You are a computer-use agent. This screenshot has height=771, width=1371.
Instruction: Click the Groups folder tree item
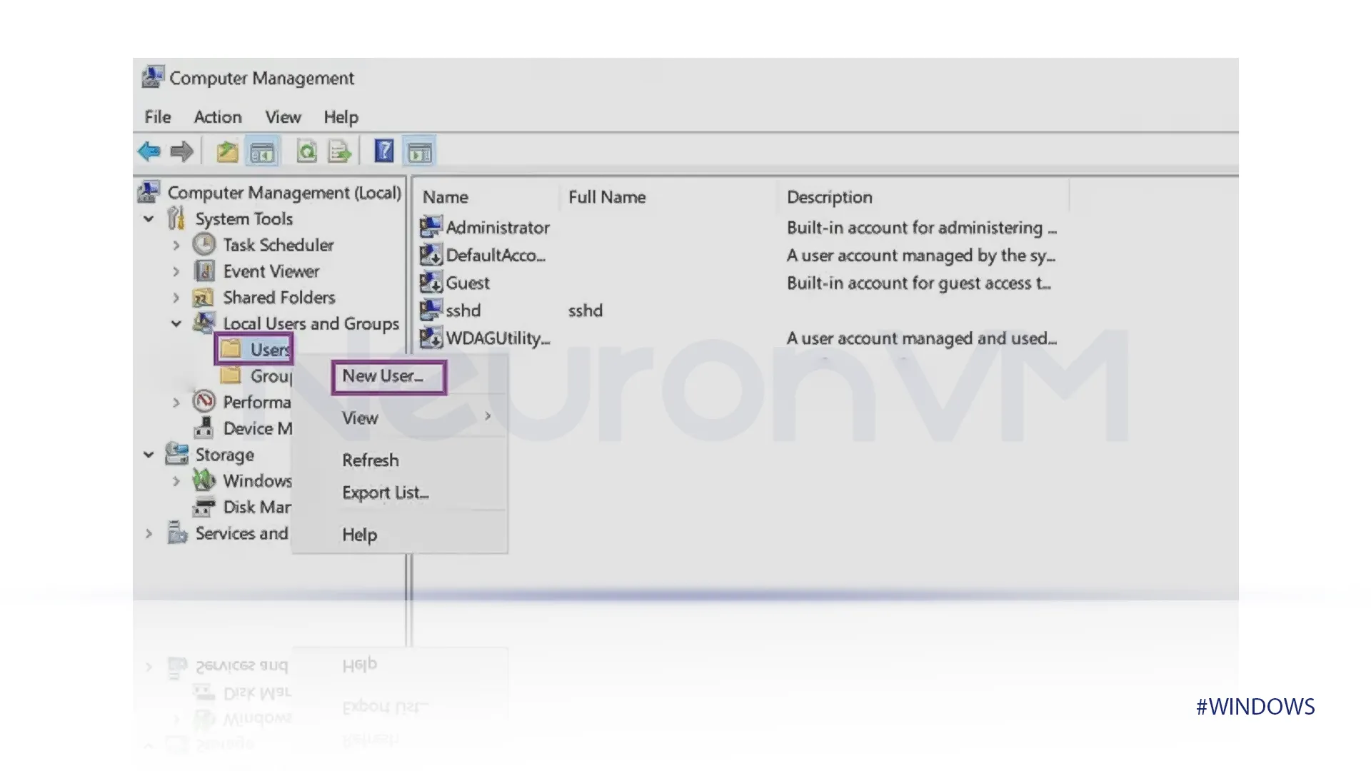coord(268,376)
